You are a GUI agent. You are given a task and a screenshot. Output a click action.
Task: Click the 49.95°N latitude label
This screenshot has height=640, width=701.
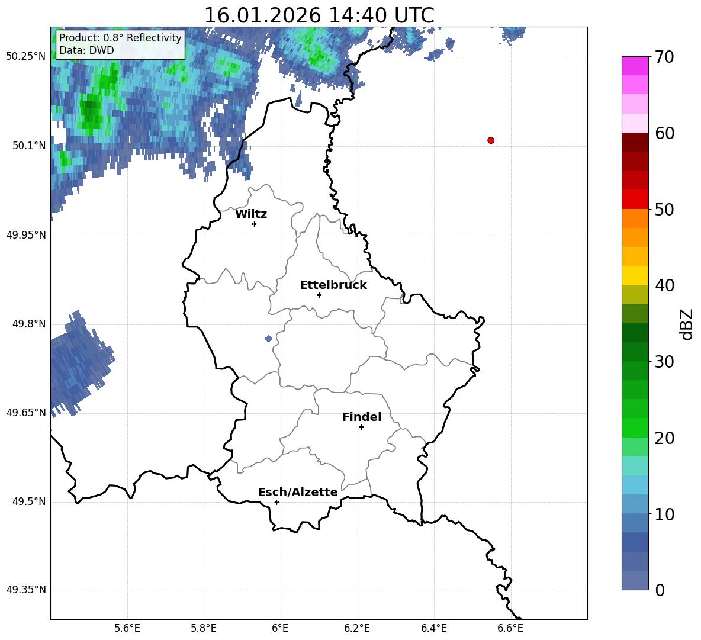[x=26, y=235]
